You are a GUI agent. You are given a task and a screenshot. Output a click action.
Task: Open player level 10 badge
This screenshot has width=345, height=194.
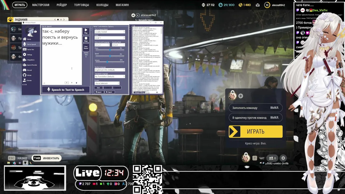[267, 5]
